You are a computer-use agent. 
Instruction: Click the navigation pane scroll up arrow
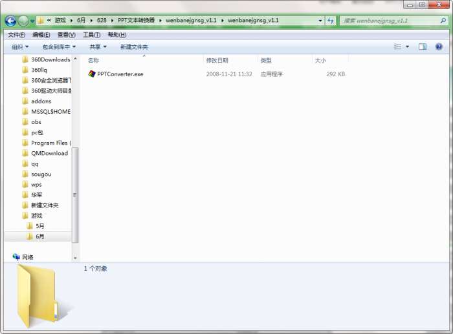75,59
